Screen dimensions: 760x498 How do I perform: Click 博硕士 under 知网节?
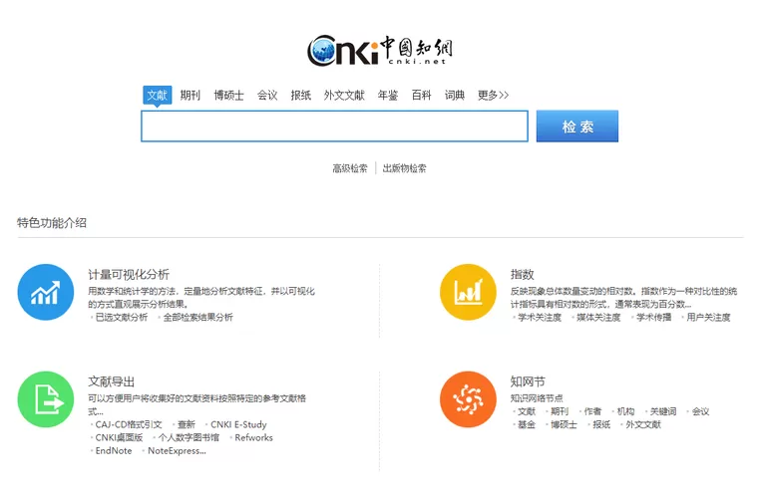564,425
